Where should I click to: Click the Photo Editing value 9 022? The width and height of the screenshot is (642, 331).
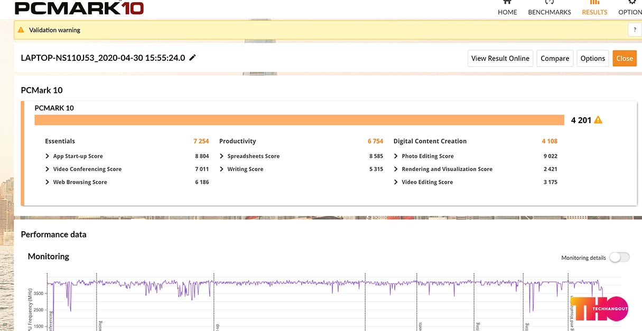click(x=550, y=156)
